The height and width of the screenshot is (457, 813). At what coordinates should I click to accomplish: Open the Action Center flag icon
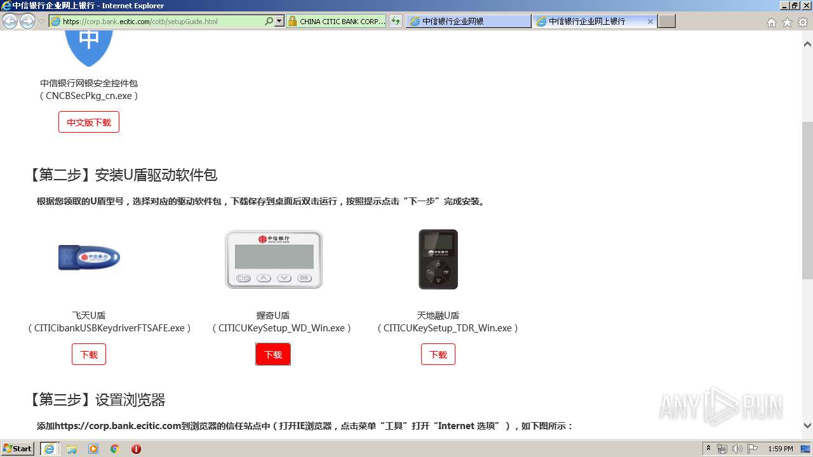753,449
